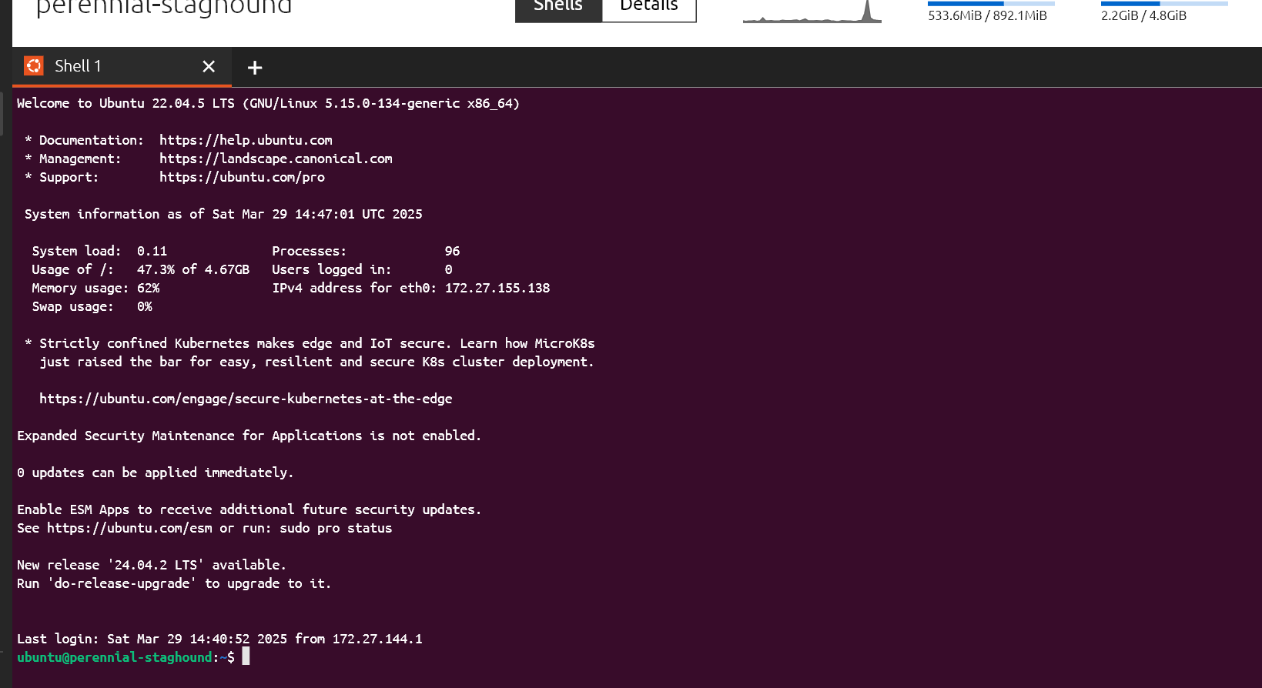
Task: Click the '0 updates can be applied immediately' line
Action: click(x=156, y=473)
